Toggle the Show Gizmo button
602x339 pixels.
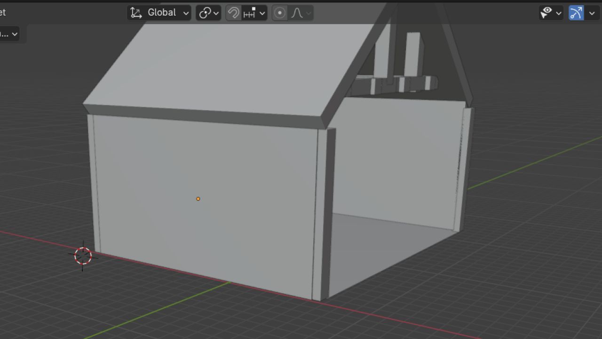(x=576, y=13)
